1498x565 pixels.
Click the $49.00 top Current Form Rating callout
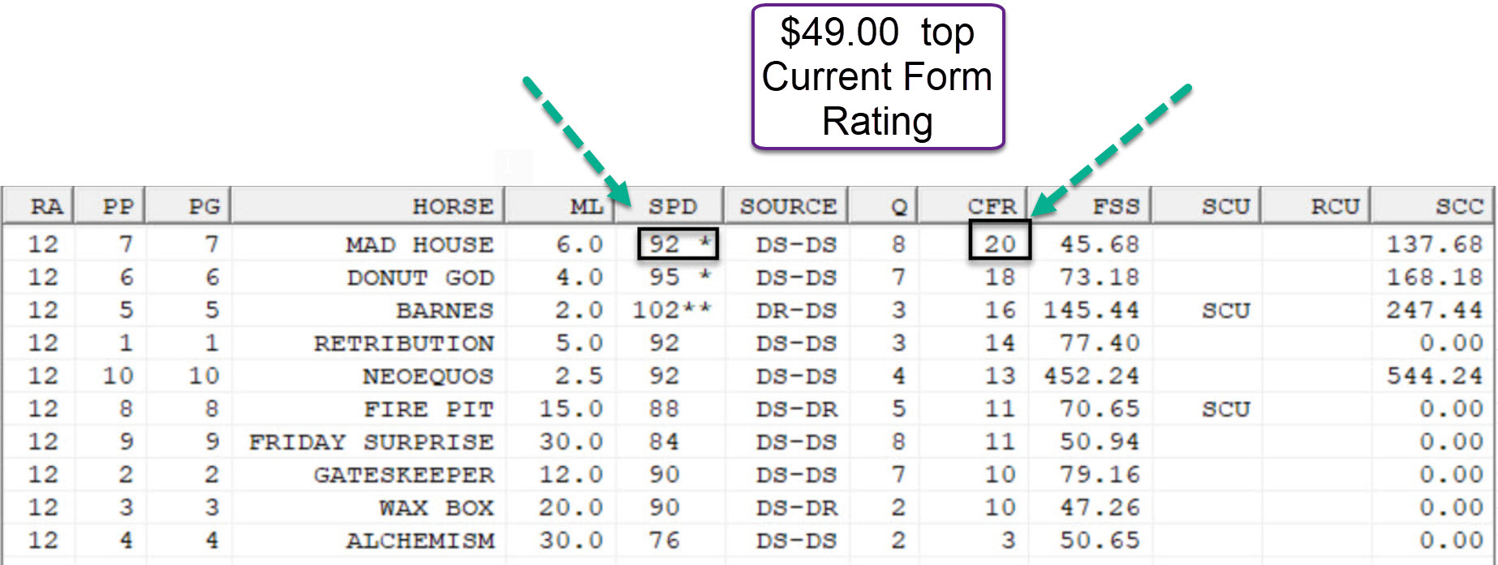click(x=877, y=77)
